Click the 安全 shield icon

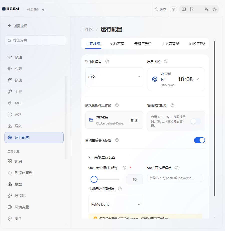[10, 219]
